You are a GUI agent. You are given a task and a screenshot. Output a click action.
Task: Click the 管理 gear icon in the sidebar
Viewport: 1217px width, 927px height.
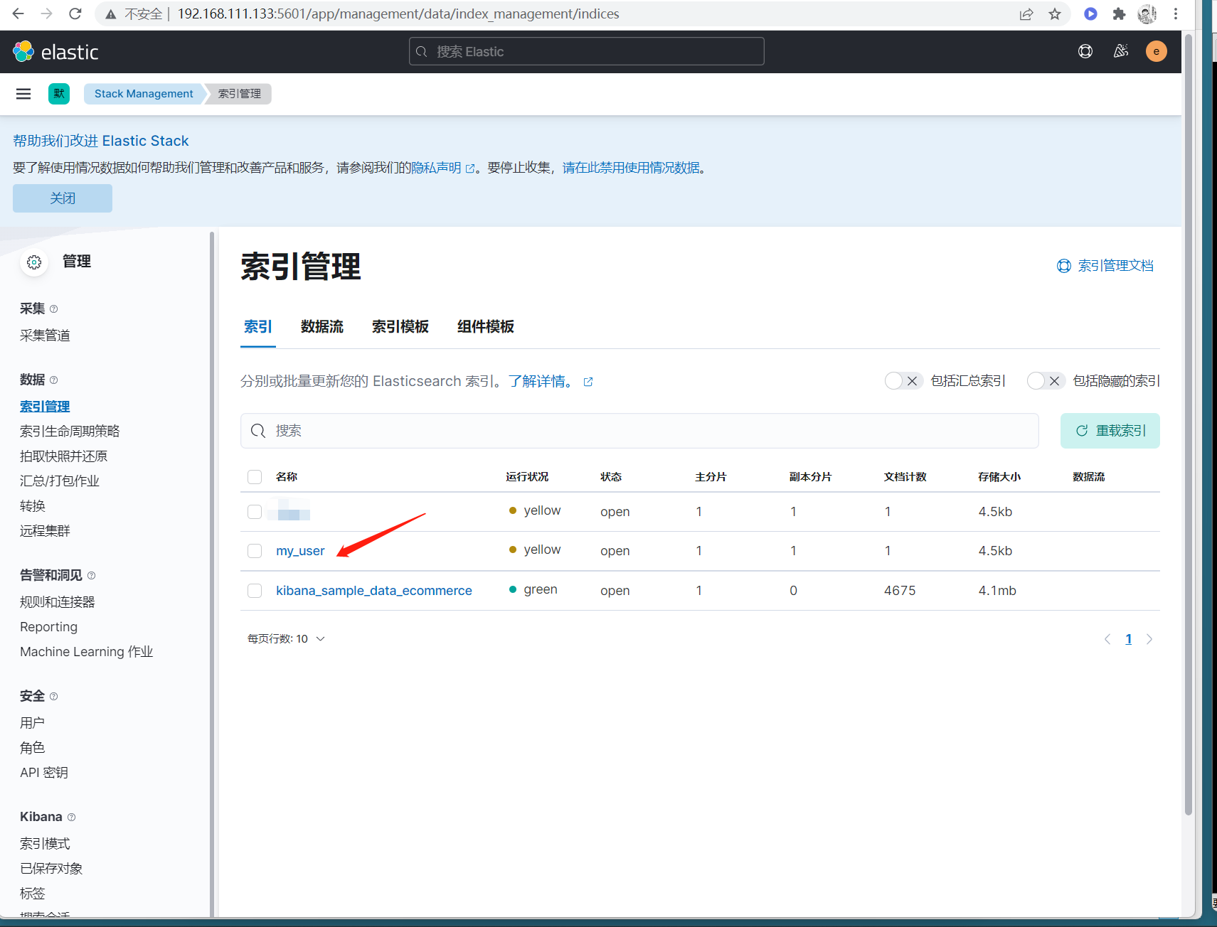click(x=34, y=262)
